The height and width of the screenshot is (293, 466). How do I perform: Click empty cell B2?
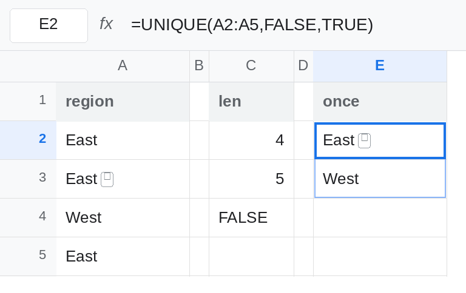point(199,140)
